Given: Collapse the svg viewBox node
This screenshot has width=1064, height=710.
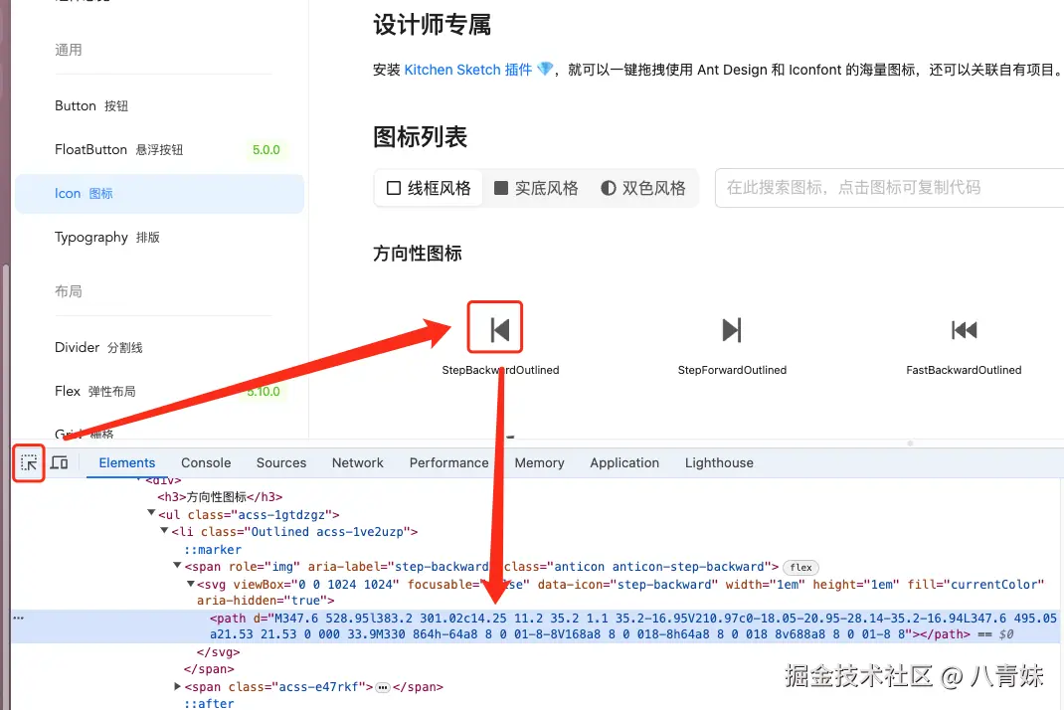Looking at the screenshot, I should [x=191, y=583].
